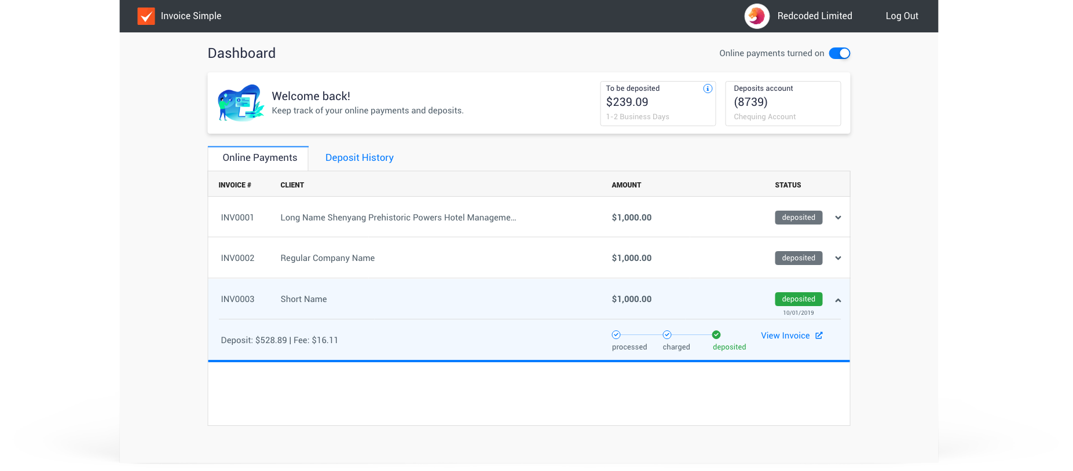Click the welcome illustration graphic
The height and width of the screenshot is (471, 1073).
click(x=241, y=103)
